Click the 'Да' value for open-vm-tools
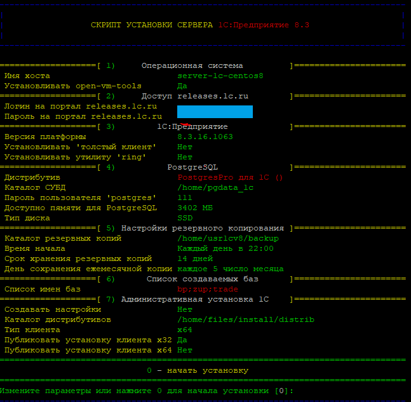Screen dimensions: 411x402 [182, 86]
